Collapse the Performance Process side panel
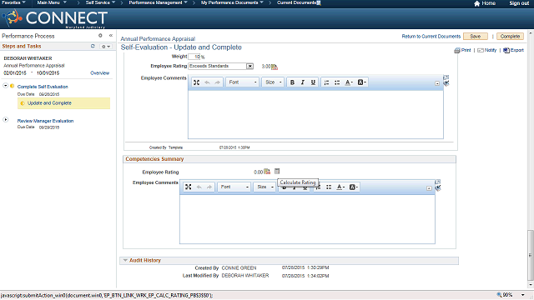The image size is (534, 300). click(111, 35)
